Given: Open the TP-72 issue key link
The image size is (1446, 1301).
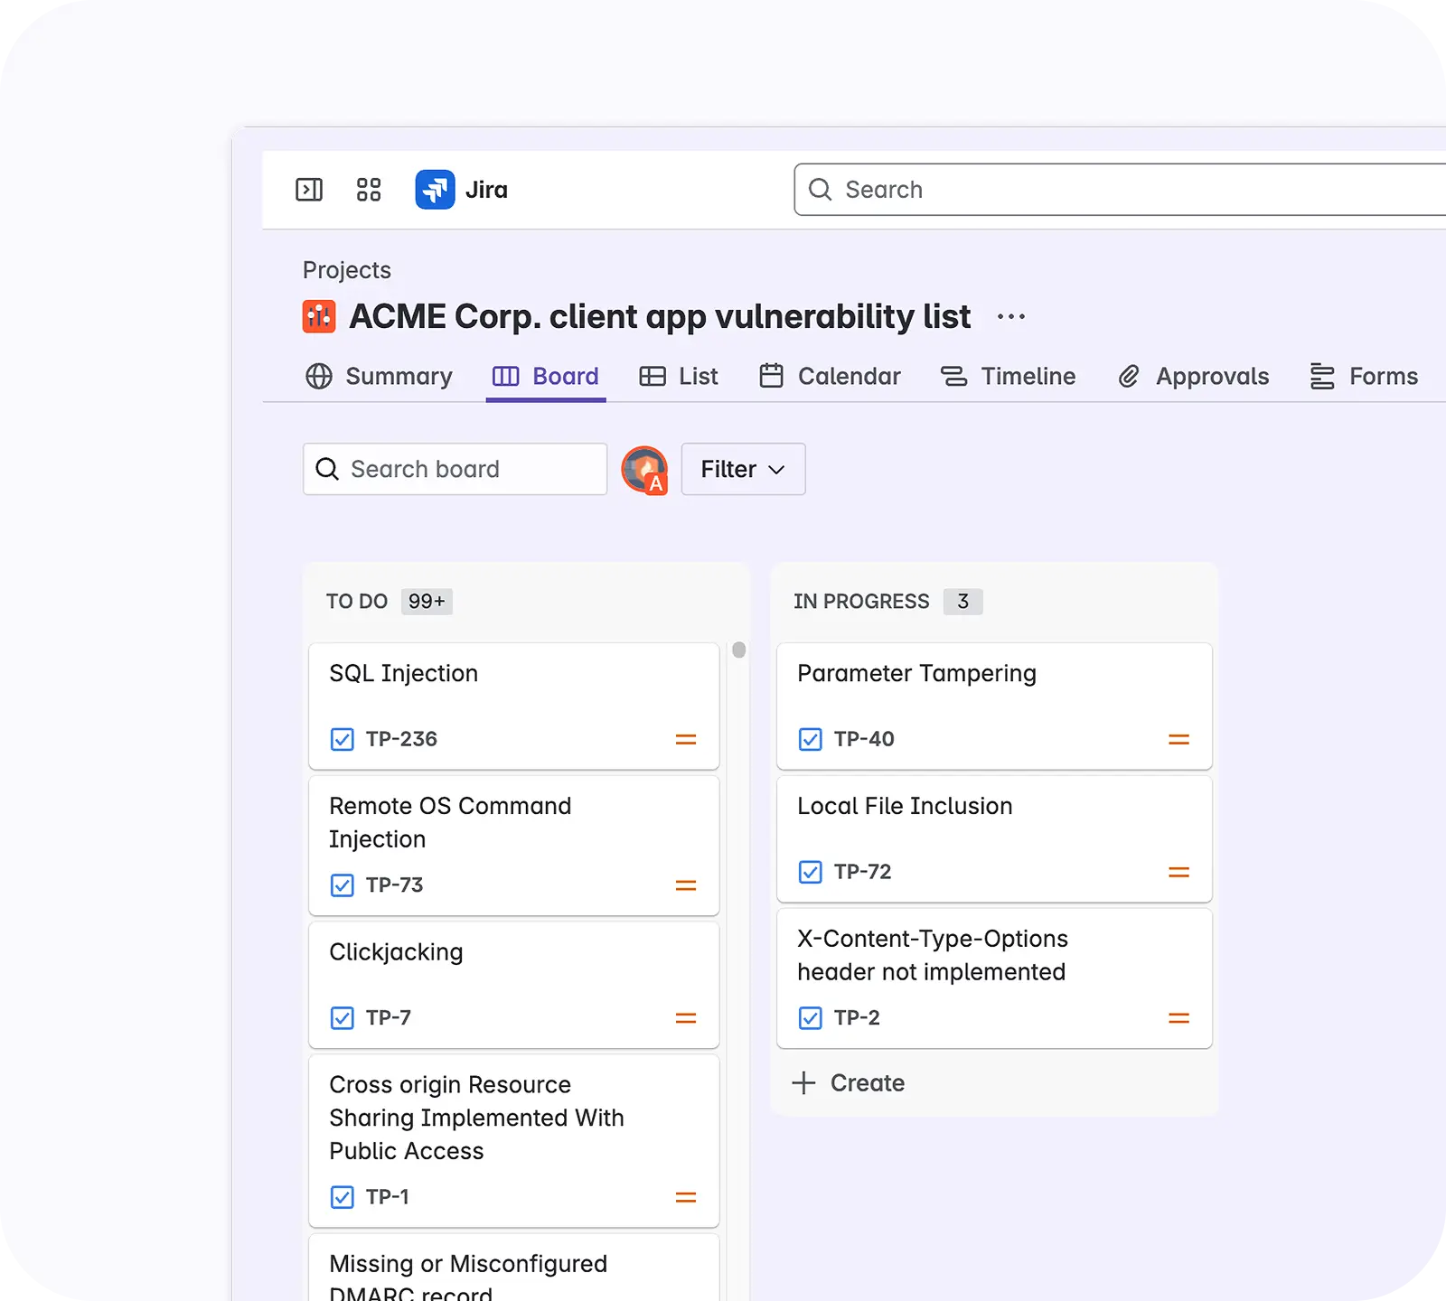Looking at the screenshot, I should pos(862,872).
